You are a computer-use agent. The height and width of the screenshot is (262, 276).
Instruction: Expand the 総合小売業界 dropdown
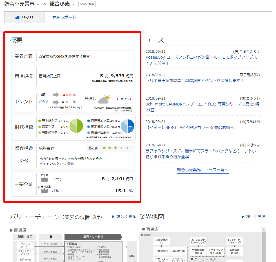pos(38,4)
